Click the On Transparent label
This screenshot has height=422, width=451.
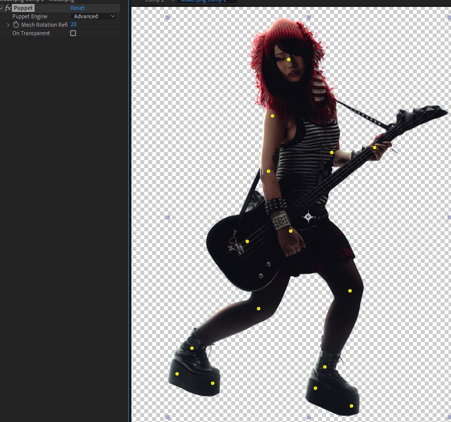[31, 33]
